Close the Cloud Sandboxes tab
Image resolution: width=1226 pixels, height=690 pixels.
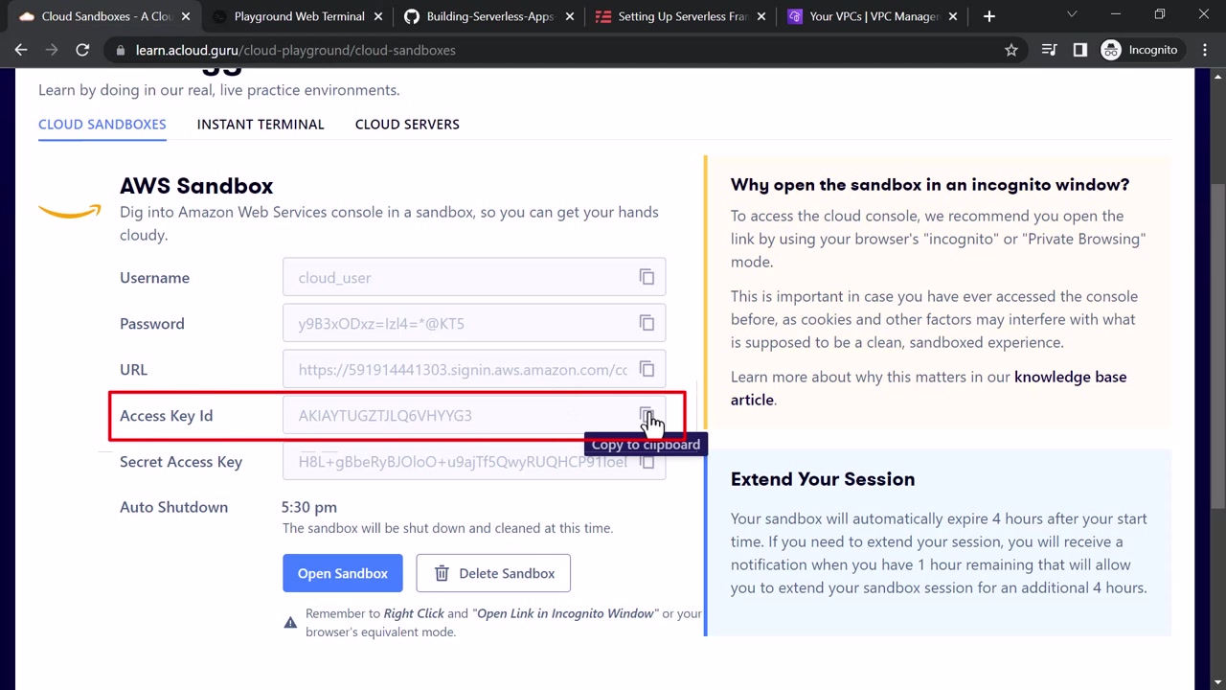(x=186, y=16)
